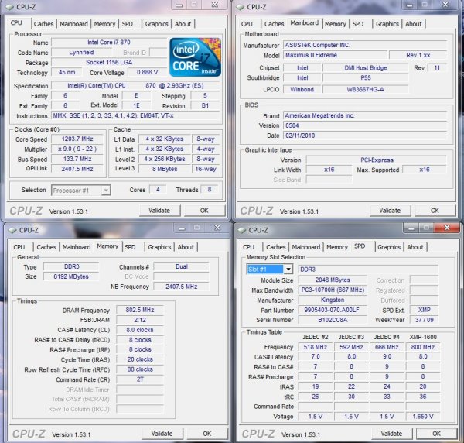Go to Mainboard tab in the Memory window
Viewport: 464px width, 443px height.
[77, 247]
